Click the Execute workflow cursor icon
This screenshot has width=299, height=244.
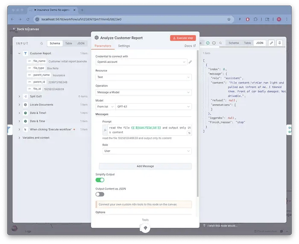point(25,129)
